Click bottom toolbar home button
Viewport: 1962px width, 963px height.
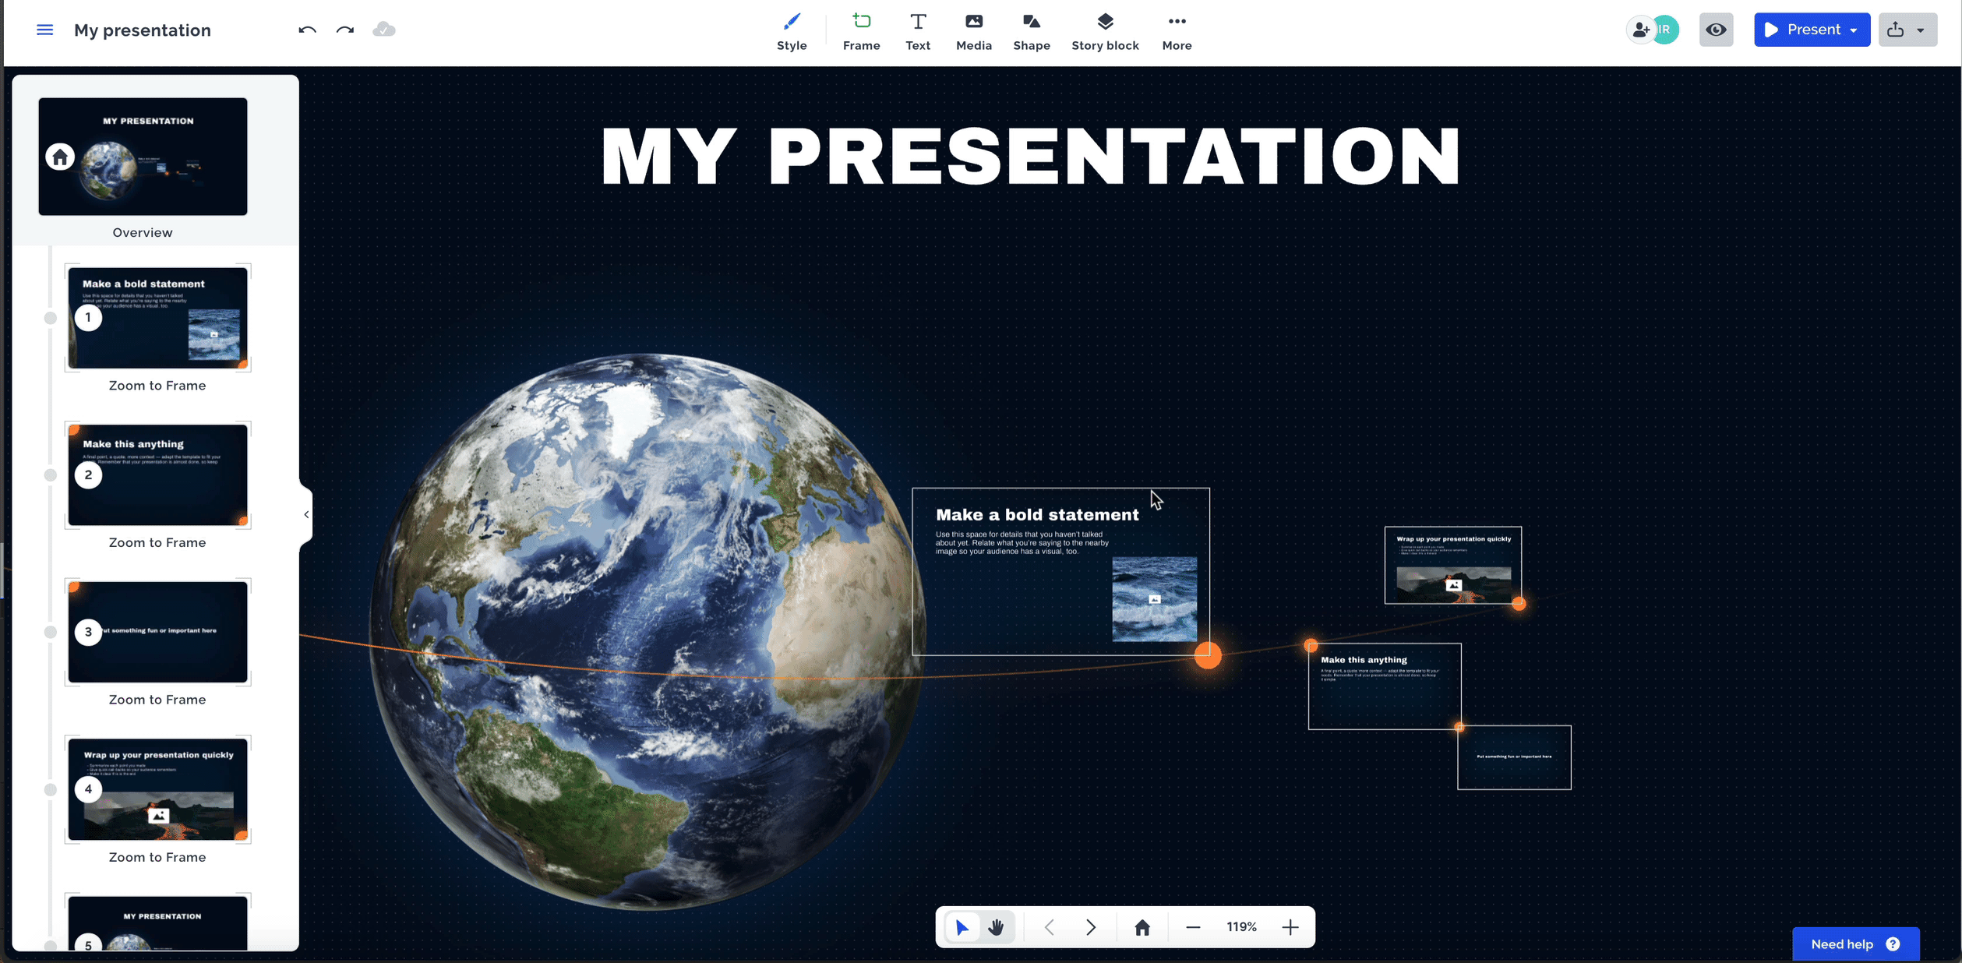(x=1142, y=927)
